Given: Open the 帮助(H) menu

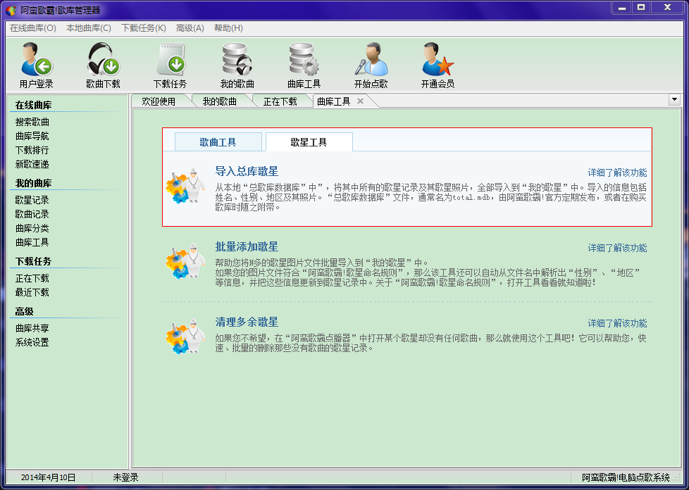Looking at the screenshot, I should tap(228, 28).
